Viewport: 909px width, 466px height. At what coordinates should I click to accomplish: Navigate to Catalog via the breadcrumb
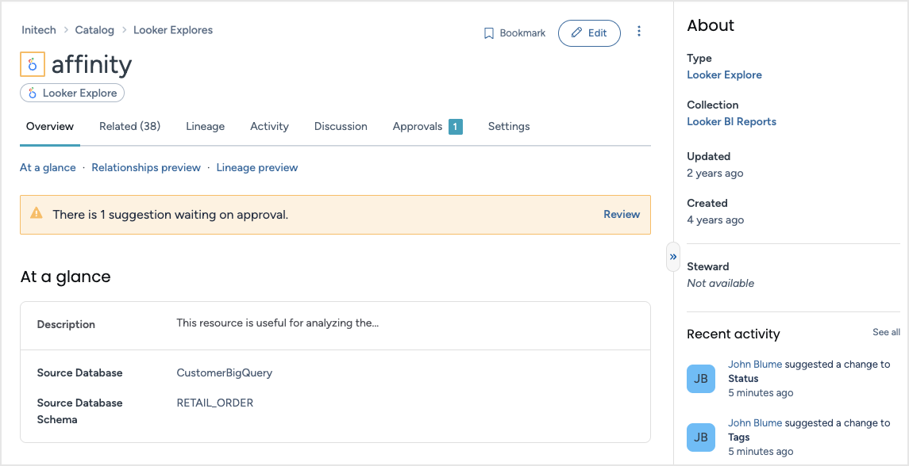pyautogui.click(x=94, y=29)
